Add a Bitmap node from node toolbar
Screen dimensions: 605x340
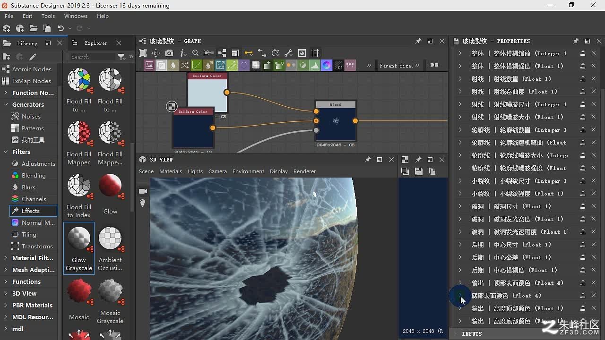click(x=149, y=65)
